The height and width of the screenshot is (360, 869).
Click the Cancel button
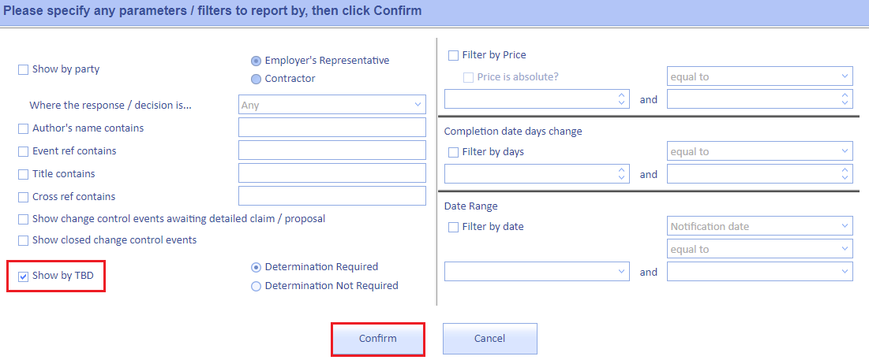coord(489,339)
